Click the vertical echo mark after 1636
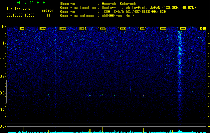The height and width of the screenshot is (133, 210). click(131, 89)
